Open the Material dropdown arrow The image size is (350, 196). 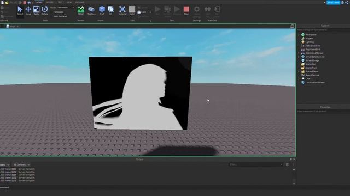pos(122,17)
